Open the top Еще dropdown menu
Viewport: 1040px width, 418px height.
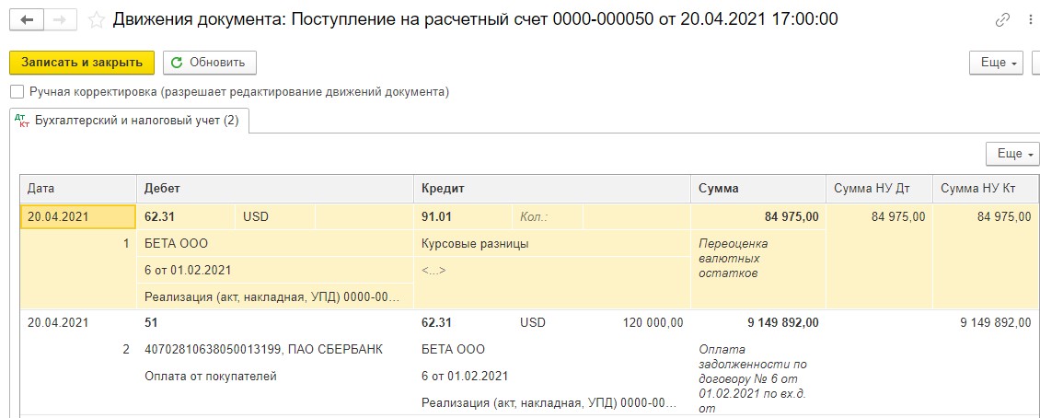[999, 63]
